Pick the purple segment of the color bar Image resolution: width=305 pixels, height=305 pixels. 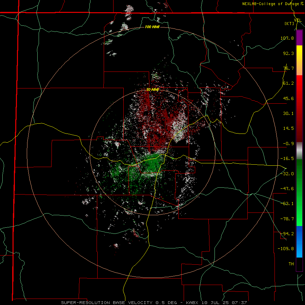coord(299,38)
